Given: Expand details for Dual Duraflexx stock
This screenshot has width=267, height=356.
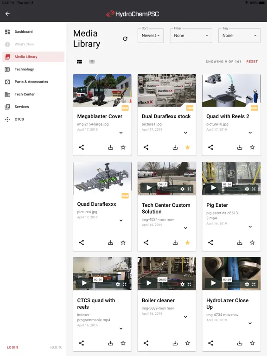Looking at the screenshot, I should point(185,133).
